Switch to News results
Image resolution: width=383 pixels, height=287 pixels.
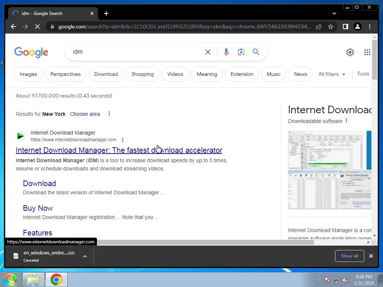point(300,74)
